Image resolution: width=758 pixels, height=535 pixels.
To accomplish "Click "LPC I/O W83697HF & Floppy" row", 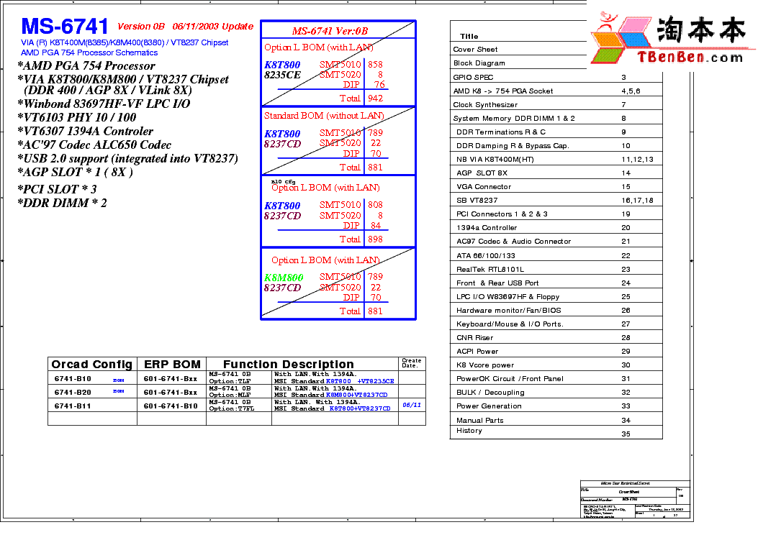I will pyautogui.click(x=556, y=297).
